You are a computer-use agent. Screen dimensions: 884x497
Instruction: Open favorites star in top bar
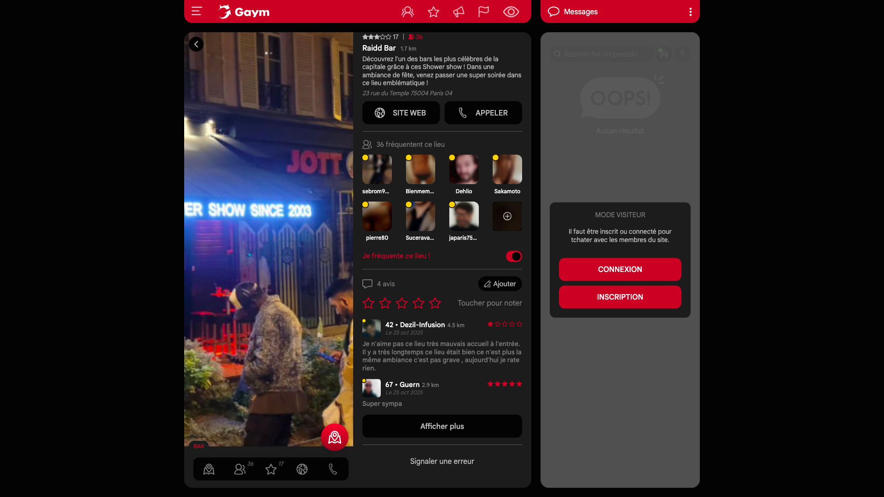[433, 12]
